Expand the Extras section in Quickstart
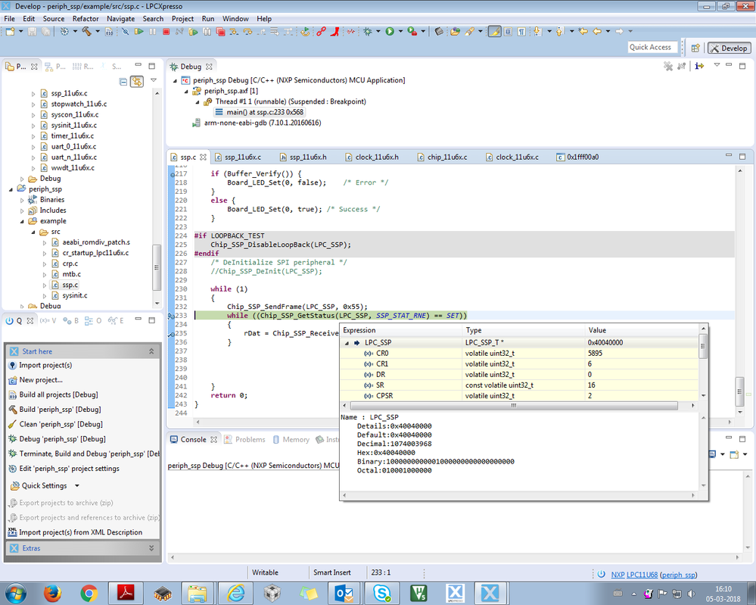Screen dimensions: 756x605 pos(151,548)
